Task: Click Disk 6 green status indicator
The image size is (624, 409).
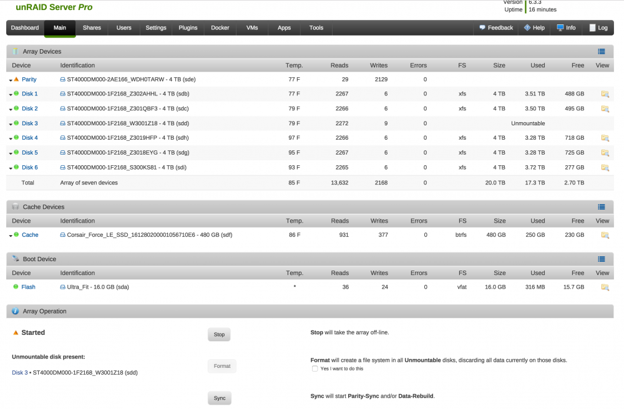Action: (x=16, y=167)
